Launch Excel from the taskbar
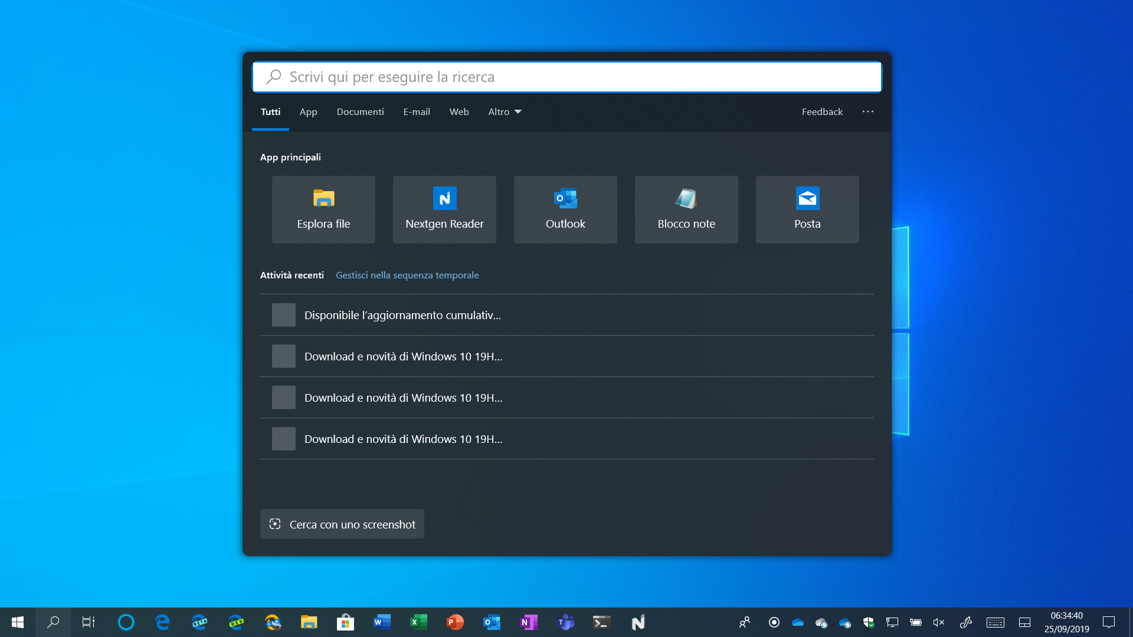This screenshot has height=637, width=1133. click(418, 622)
